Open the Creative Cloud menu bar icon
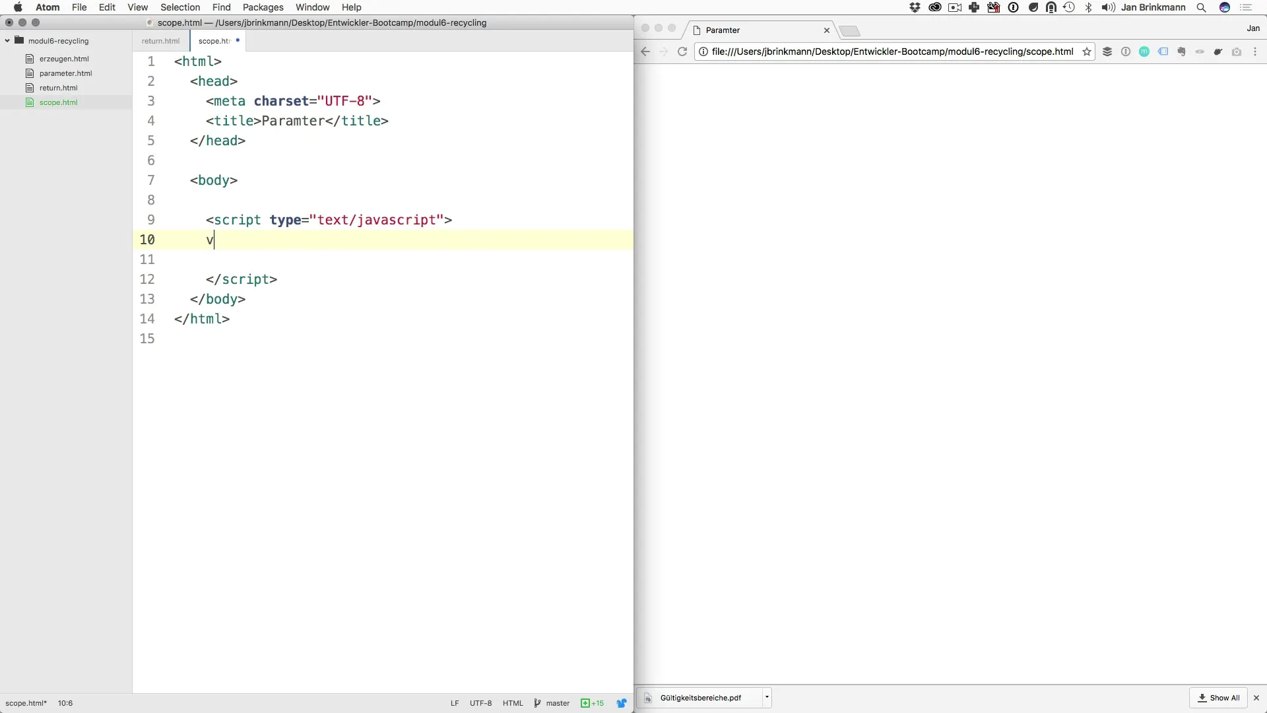 point(934,7)
